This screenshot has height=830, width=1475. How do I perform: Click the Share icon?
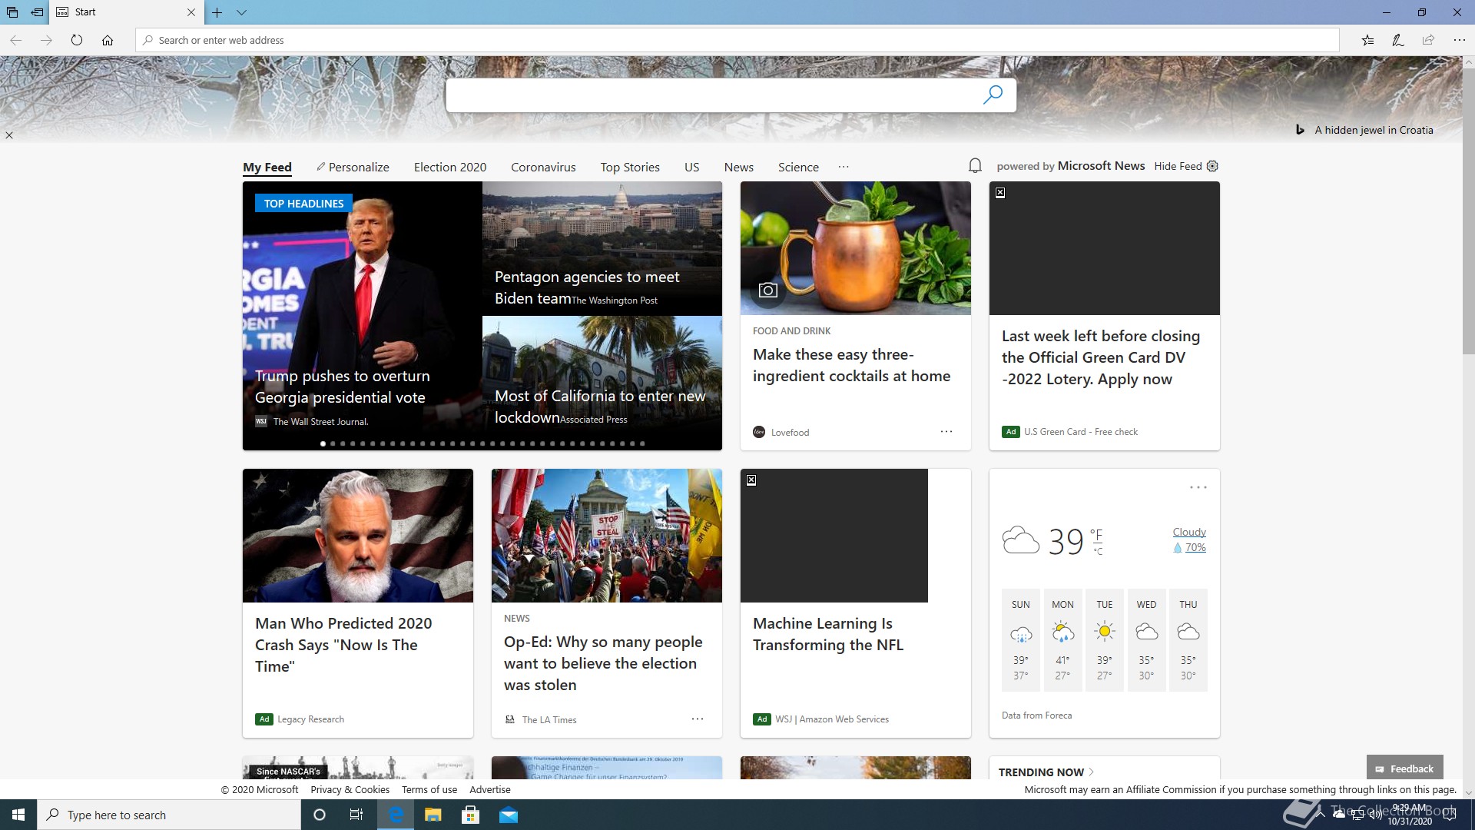coord(1428,40)
